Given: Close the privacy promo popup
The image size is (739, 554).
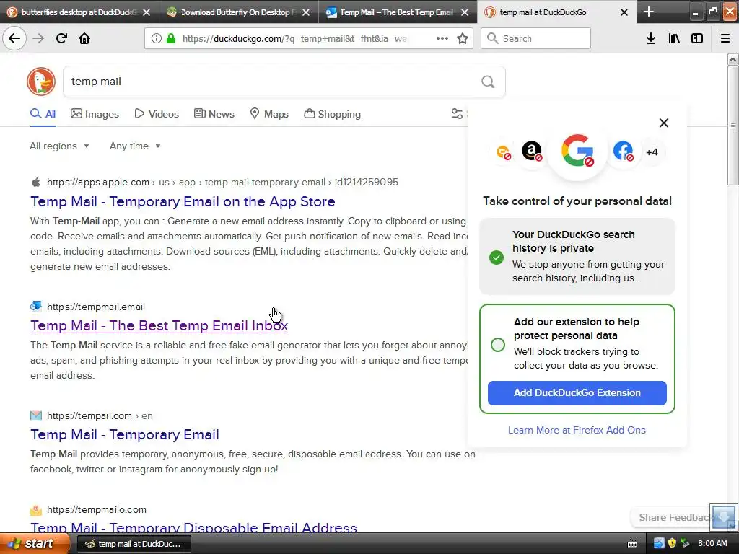Looking at the screenshot, I should [664, 123].
